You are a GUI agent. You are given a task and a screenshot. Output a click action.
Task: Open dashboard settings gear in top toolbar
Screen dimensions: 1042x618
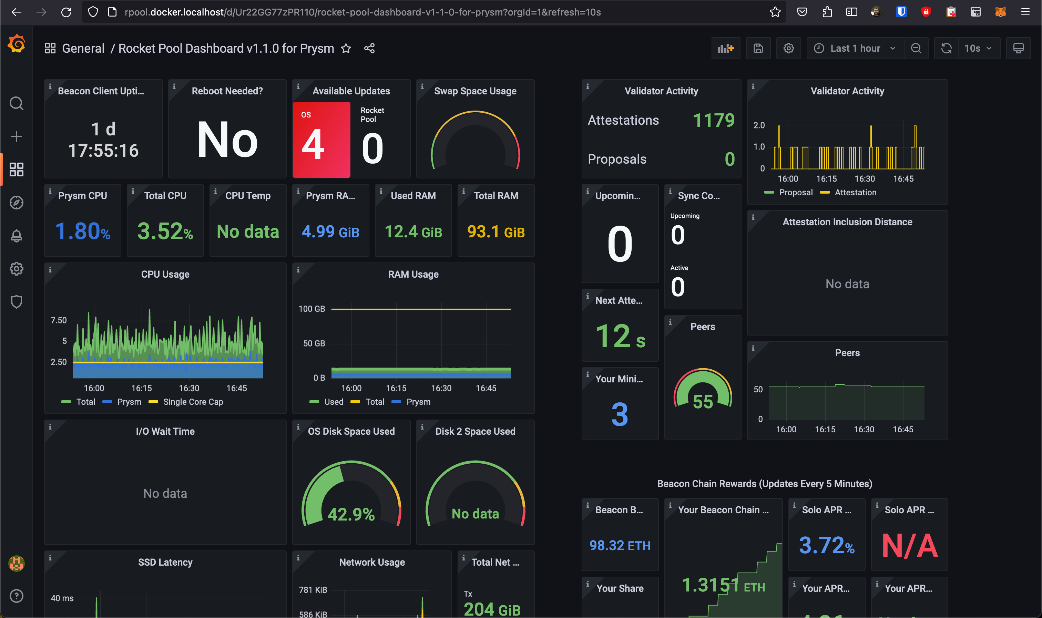(x=788, y=48)
